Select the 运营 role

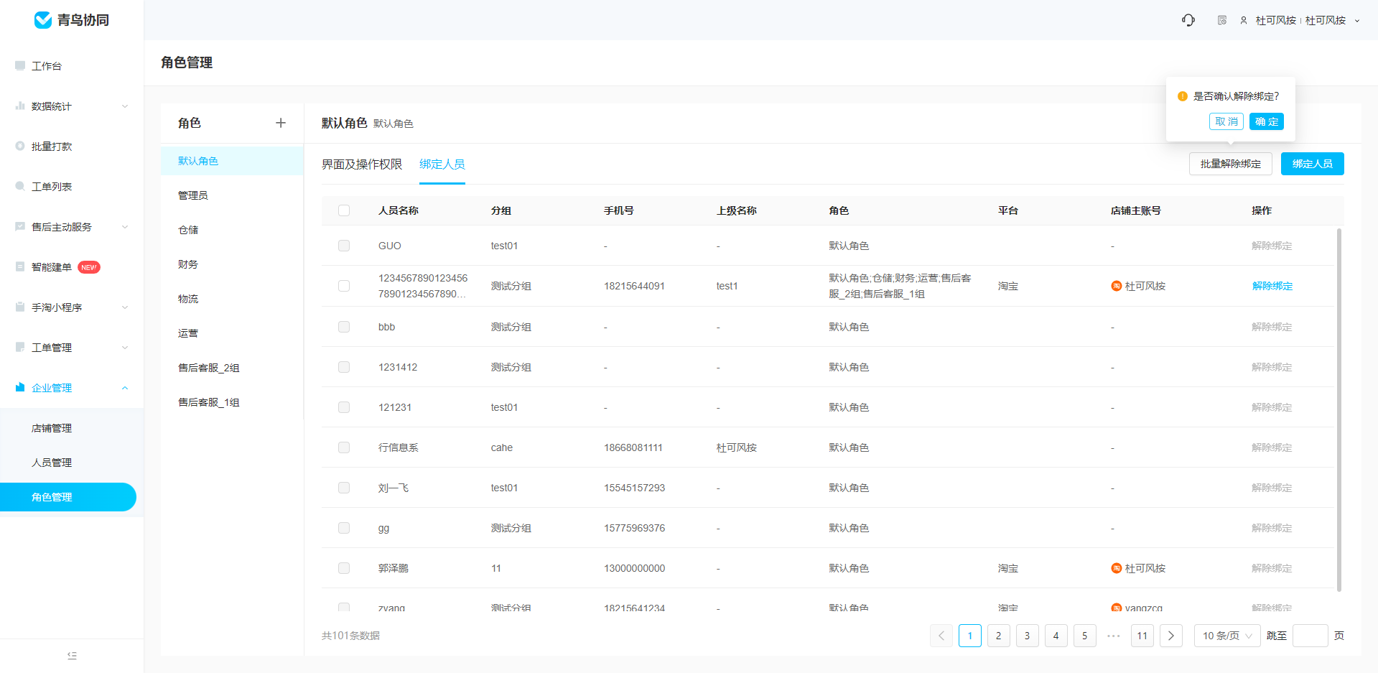[232, 333]
